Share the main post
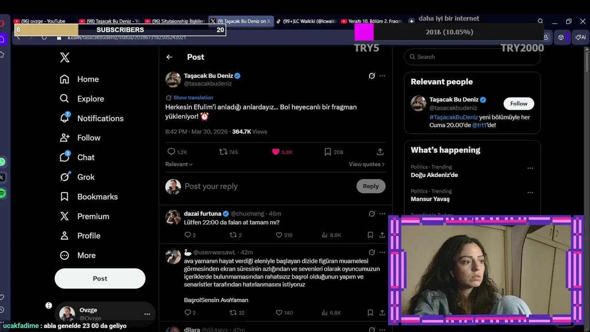The width and height of the screenshot is (590, 332). click(x=380, y=152)
